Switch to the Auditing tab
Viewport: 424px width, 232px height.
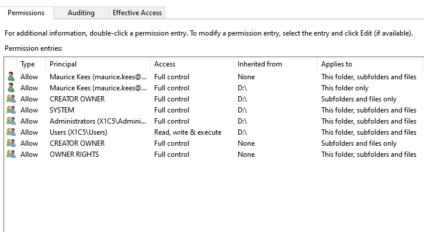pos(81,13)
